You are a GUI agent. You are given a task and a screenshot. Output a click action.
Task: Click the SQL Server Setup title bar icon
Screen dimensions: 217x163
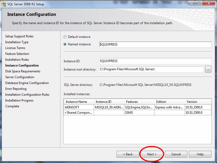(4, 4)
